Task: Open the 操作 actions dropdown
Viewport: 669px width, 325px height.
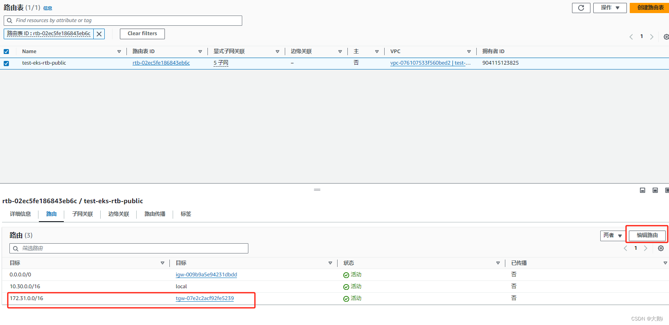Action: coord(610,8)
